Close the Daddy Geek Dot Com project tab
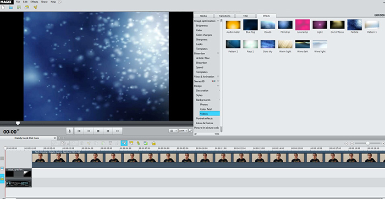 [x=55, y=138]
